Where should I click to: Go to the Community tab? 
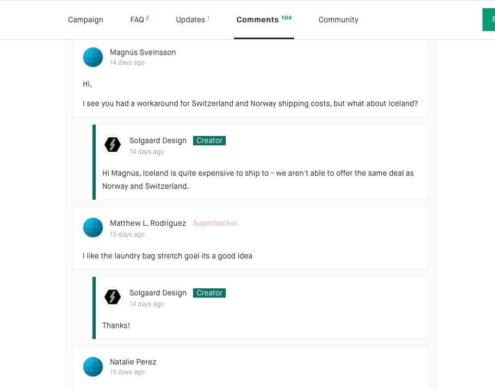coord(338,20)
